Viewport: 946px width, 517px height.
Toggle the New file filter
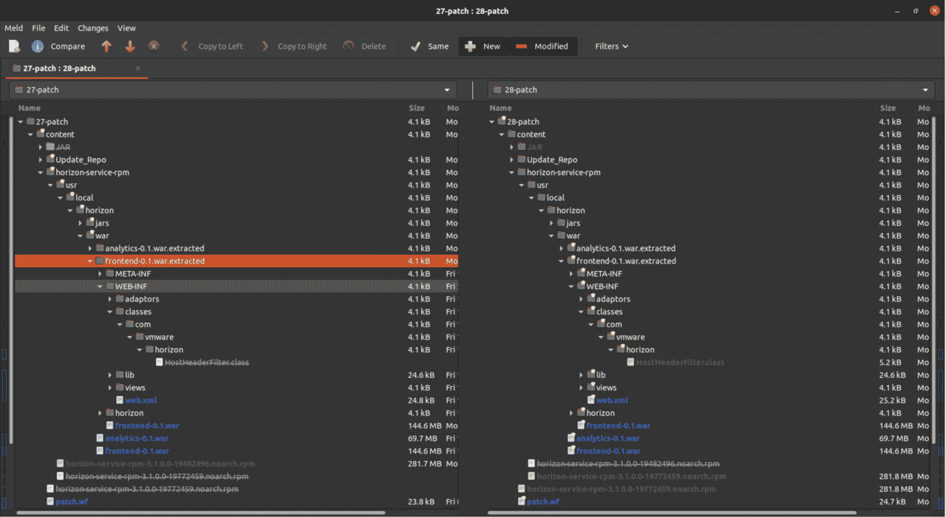pyautogui.click(x=483, y=46)
